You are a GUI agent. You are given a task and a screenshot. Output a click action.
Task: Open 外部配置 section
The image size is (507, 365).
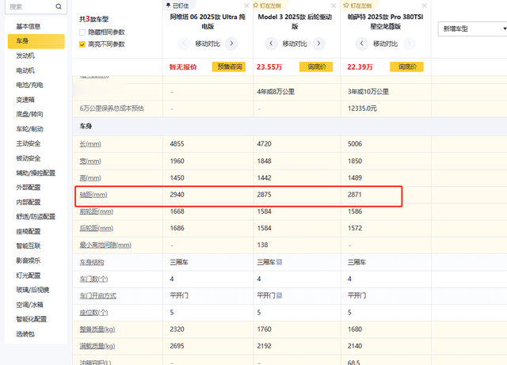coord(29,188)
